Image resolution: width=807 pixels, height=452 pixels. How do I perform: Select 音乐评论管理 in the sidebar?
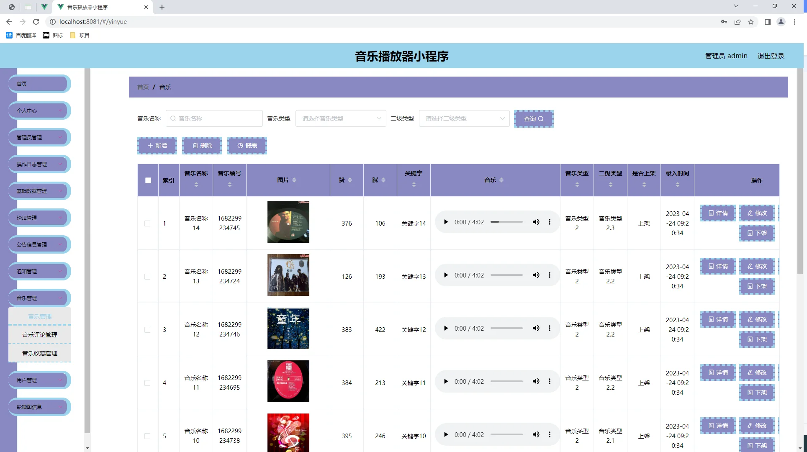click(x=40, y=334)
